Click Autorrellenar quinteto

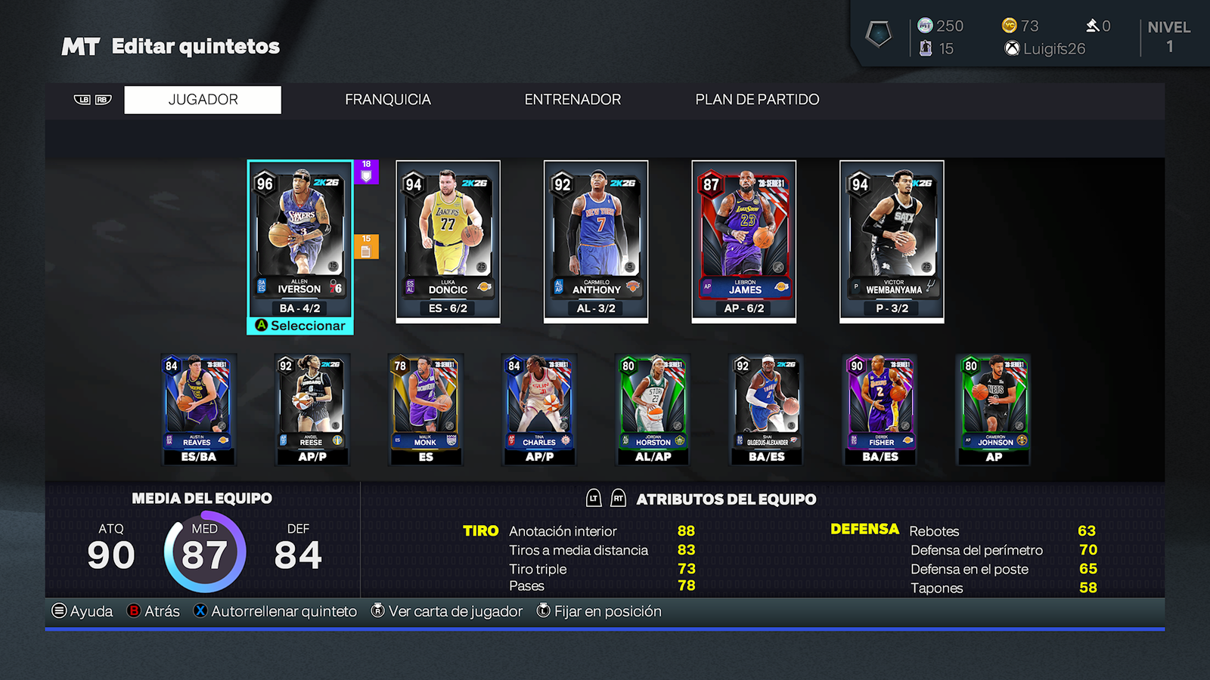pyautogui.click(x=275, y=611)
